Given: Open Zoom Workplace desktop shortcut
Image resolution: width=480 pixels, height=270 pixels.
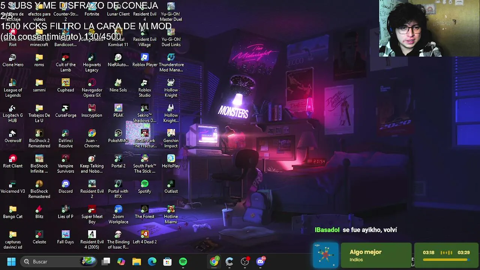Looking at the screenshot, I should (x=118, y=214).
